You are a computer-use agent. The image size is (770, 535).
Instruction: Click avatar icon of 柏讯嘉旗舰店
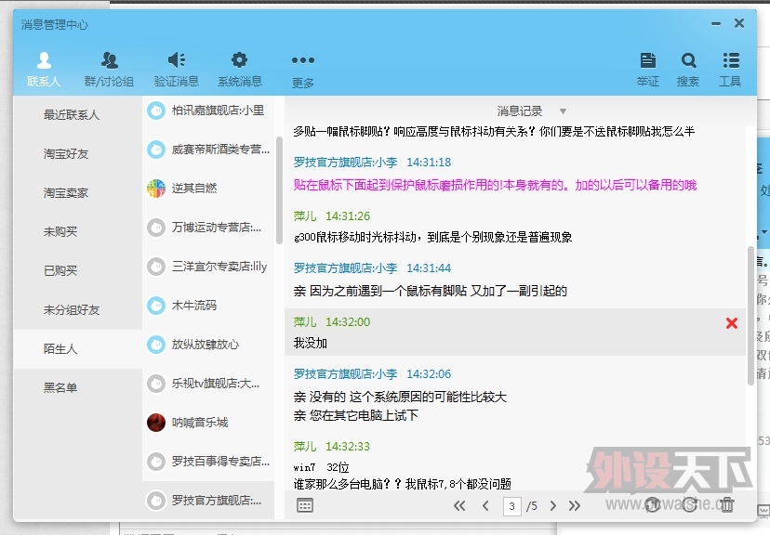pyautogui.click(x=156, y=111)
